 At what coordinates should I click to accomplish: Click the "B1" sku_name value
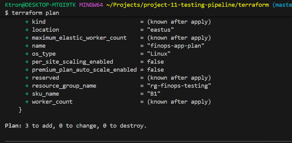pos(154,94)
